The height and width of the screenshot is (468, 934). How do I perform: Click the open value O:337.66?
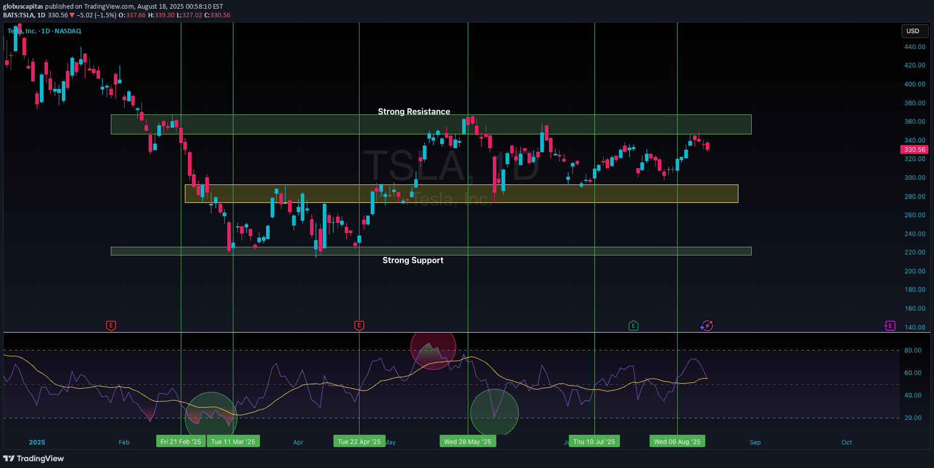pyautogui.click(x=132, y=15)
